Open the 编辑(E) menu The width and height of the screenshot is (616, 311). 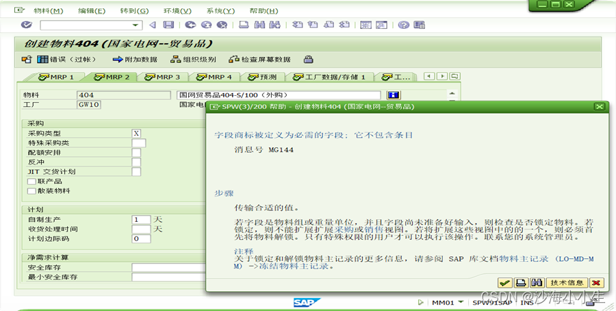pyautogui.click(x=92, y=11)
